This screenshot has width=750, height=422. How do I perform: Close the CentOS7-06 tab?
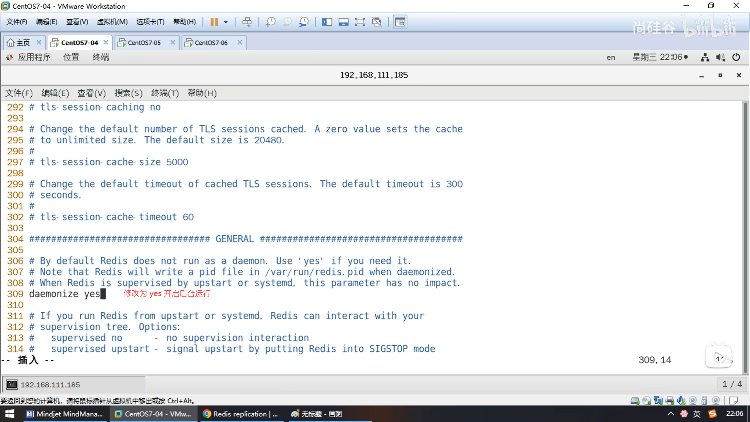pos(240,42)
